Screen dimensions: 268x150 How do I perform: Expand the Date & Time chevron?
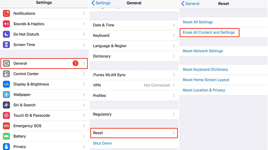[x=174, y=25]
